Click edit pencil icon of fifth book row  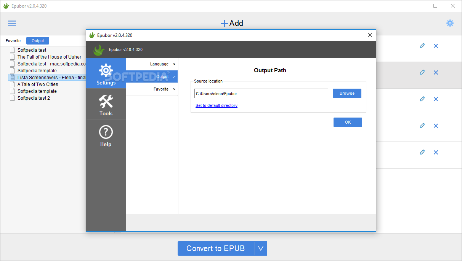[x=422, y=152]
